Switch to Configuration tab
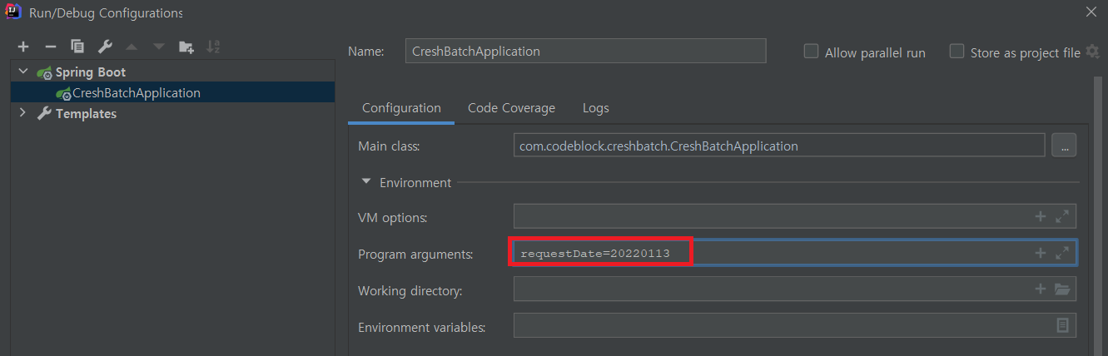Screen dimensions: 1108x356 coord(401,108)
